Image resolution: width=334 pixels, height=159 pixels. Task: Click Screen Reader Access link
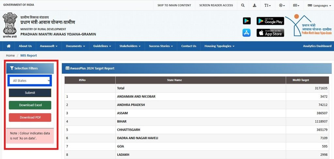tap(216, 5)
